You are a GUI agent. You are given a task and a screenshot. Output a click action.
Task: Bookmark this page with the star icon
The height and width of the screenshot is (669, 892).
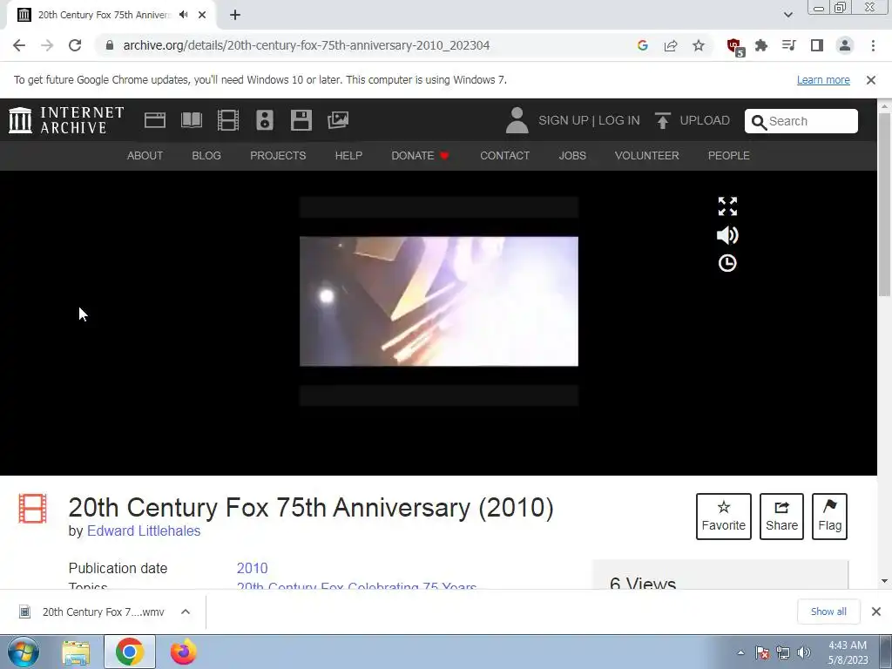(x=699, y=45)
